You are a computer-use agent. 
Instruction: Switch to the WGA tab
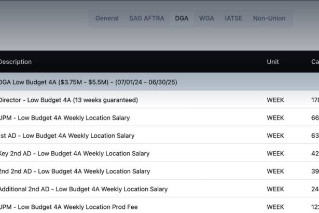pyautogui.click(x=206, y=18)
